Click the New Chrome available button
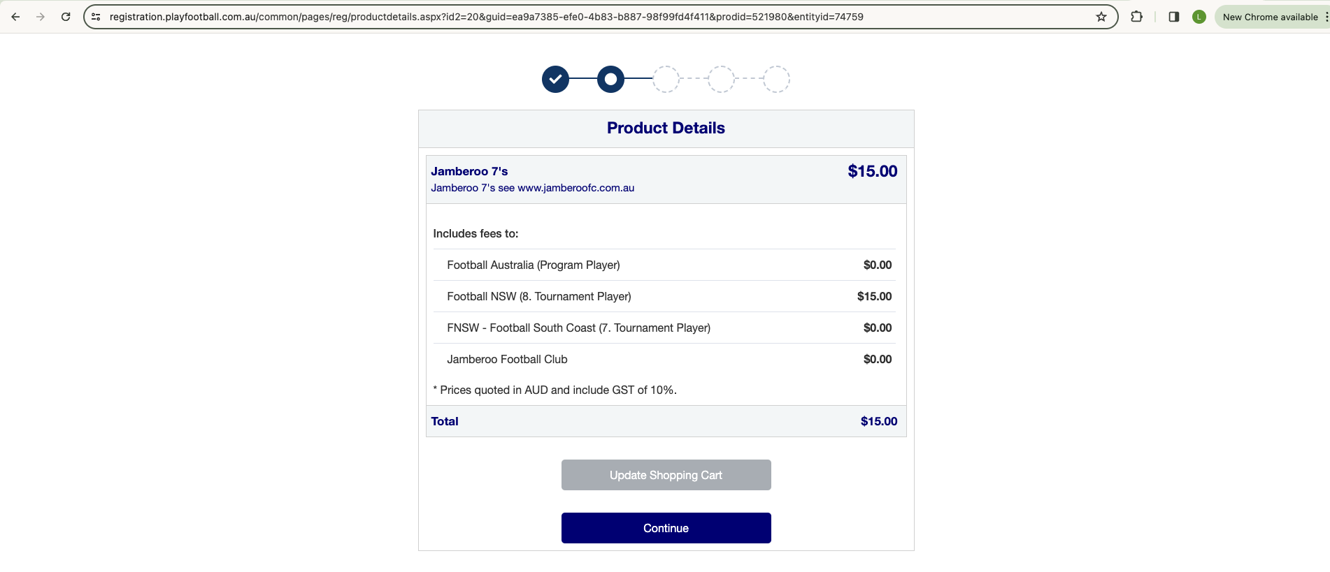Viewport: 1330px width, 572px height. (1269, 17)
